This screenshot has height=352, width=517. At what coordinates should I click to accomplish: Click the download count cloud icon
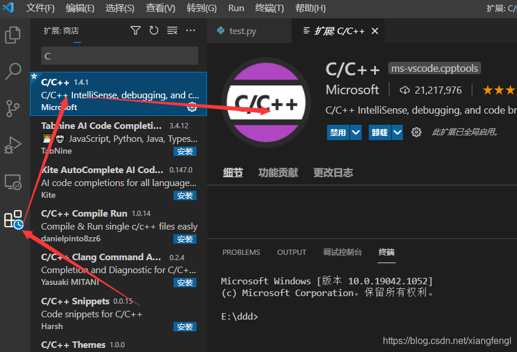click(x=405, y=90)
